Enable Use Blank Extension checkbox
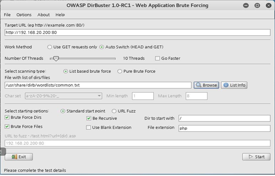The height and width of the screenshot is (176, 275). click(x=88, y=127)
